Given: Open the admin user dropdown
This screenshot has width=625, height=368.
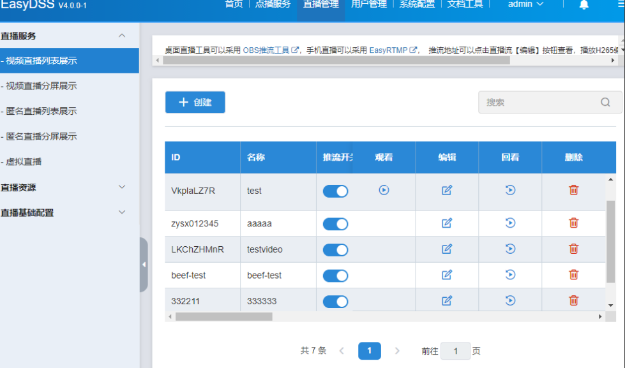Looking at the screenshot, I should click(x=525, y=4).
